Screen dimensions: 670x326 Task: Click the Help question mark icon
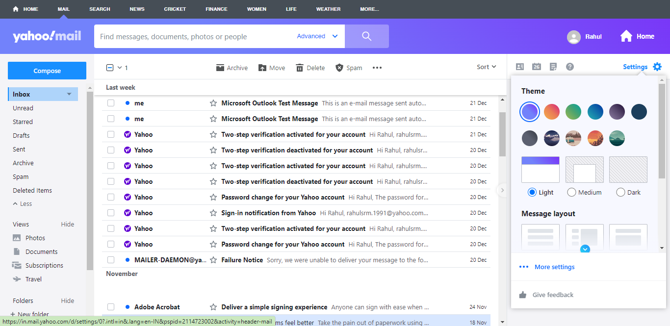570,67
